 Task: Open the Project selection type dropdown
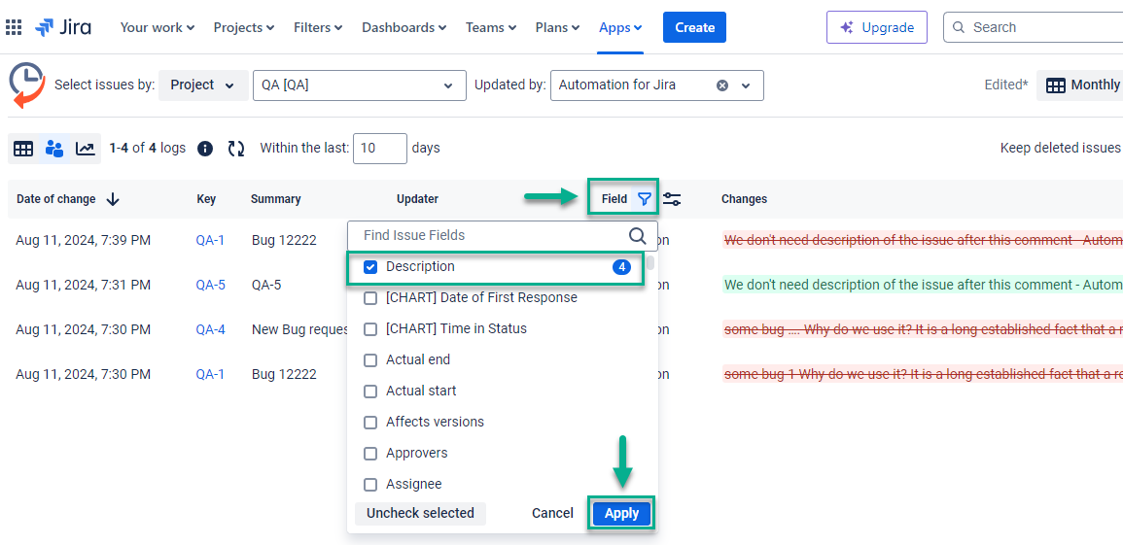[202, 85]
